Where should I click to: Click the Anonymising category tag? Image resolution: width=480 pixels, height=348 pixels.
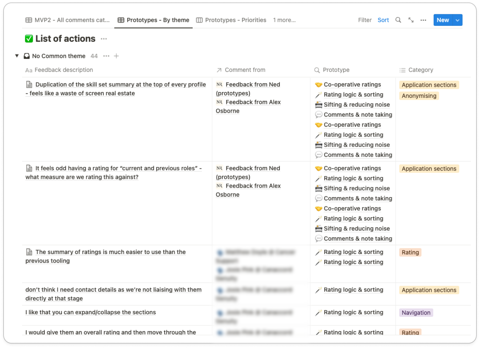(419, 96)
